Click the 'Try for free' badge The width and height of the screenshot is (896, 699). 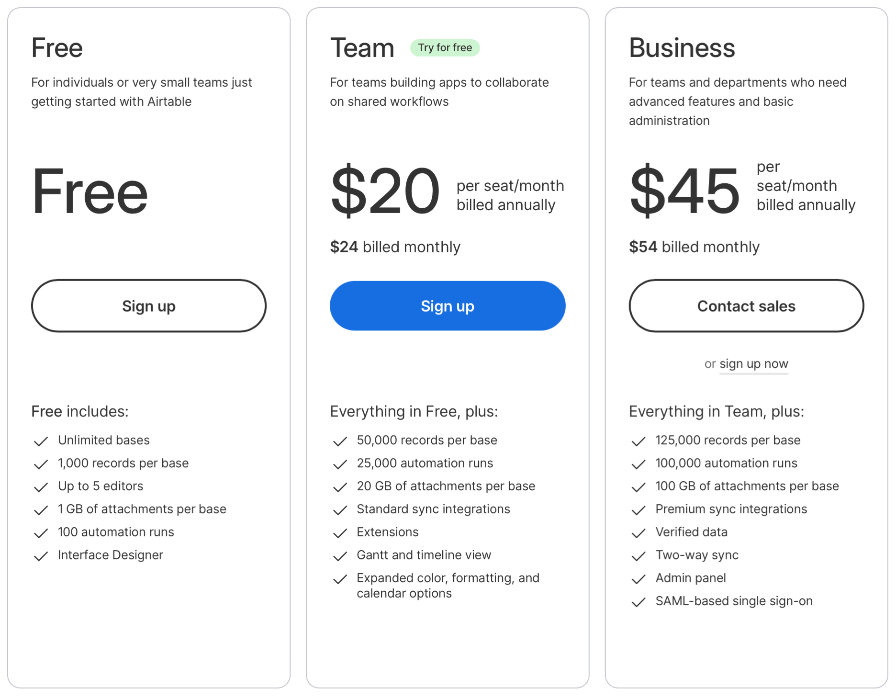[x=445, y=48]
